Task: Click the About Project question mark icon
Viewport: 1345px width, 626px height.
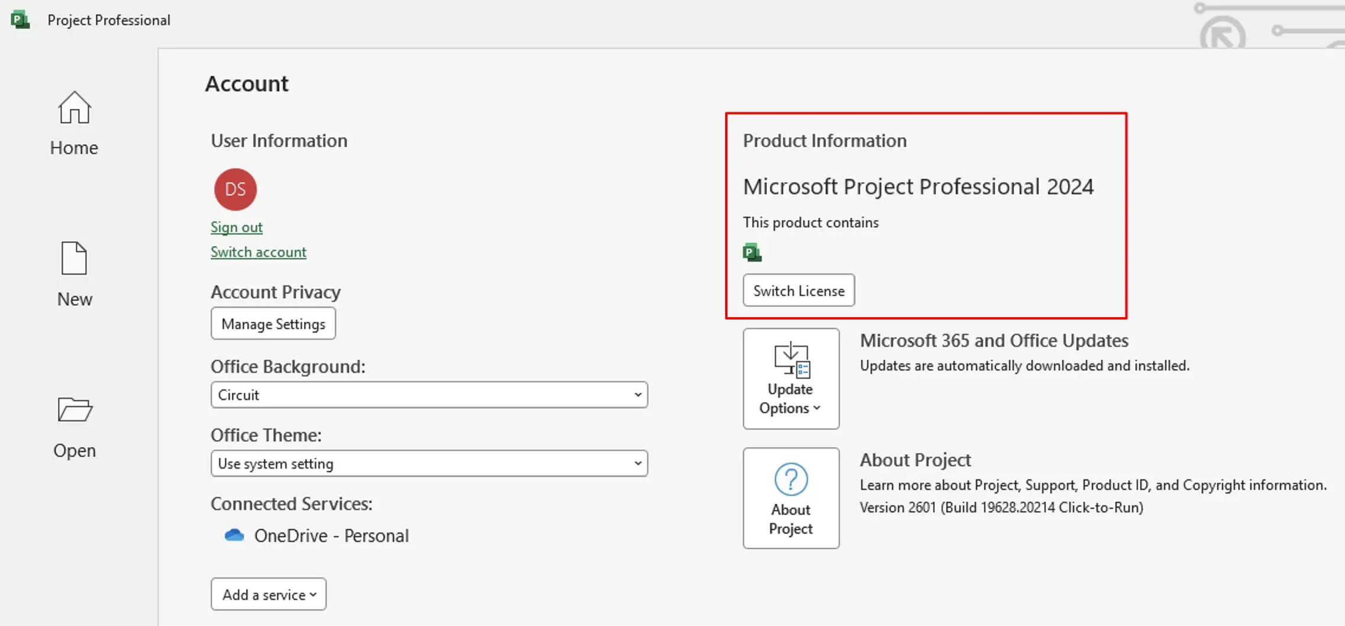Action: pyautogui.click(x=791, y=479)
